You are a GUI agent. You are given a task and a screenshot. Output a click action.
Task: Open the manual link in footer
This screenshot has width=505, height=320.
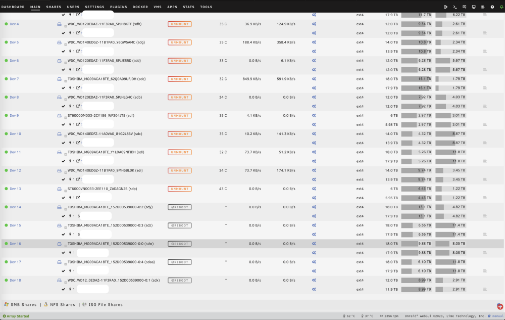coord(497,316)
